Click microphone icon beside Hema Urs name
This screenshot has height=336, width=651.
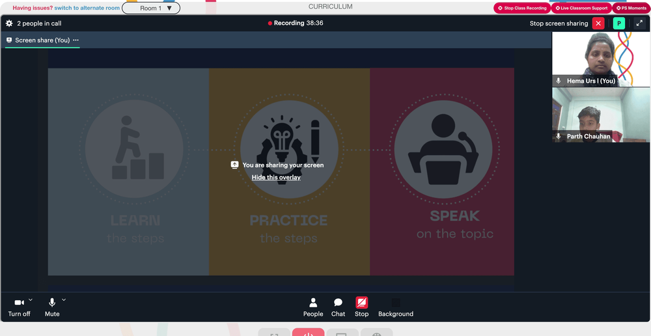click(559, 81)
